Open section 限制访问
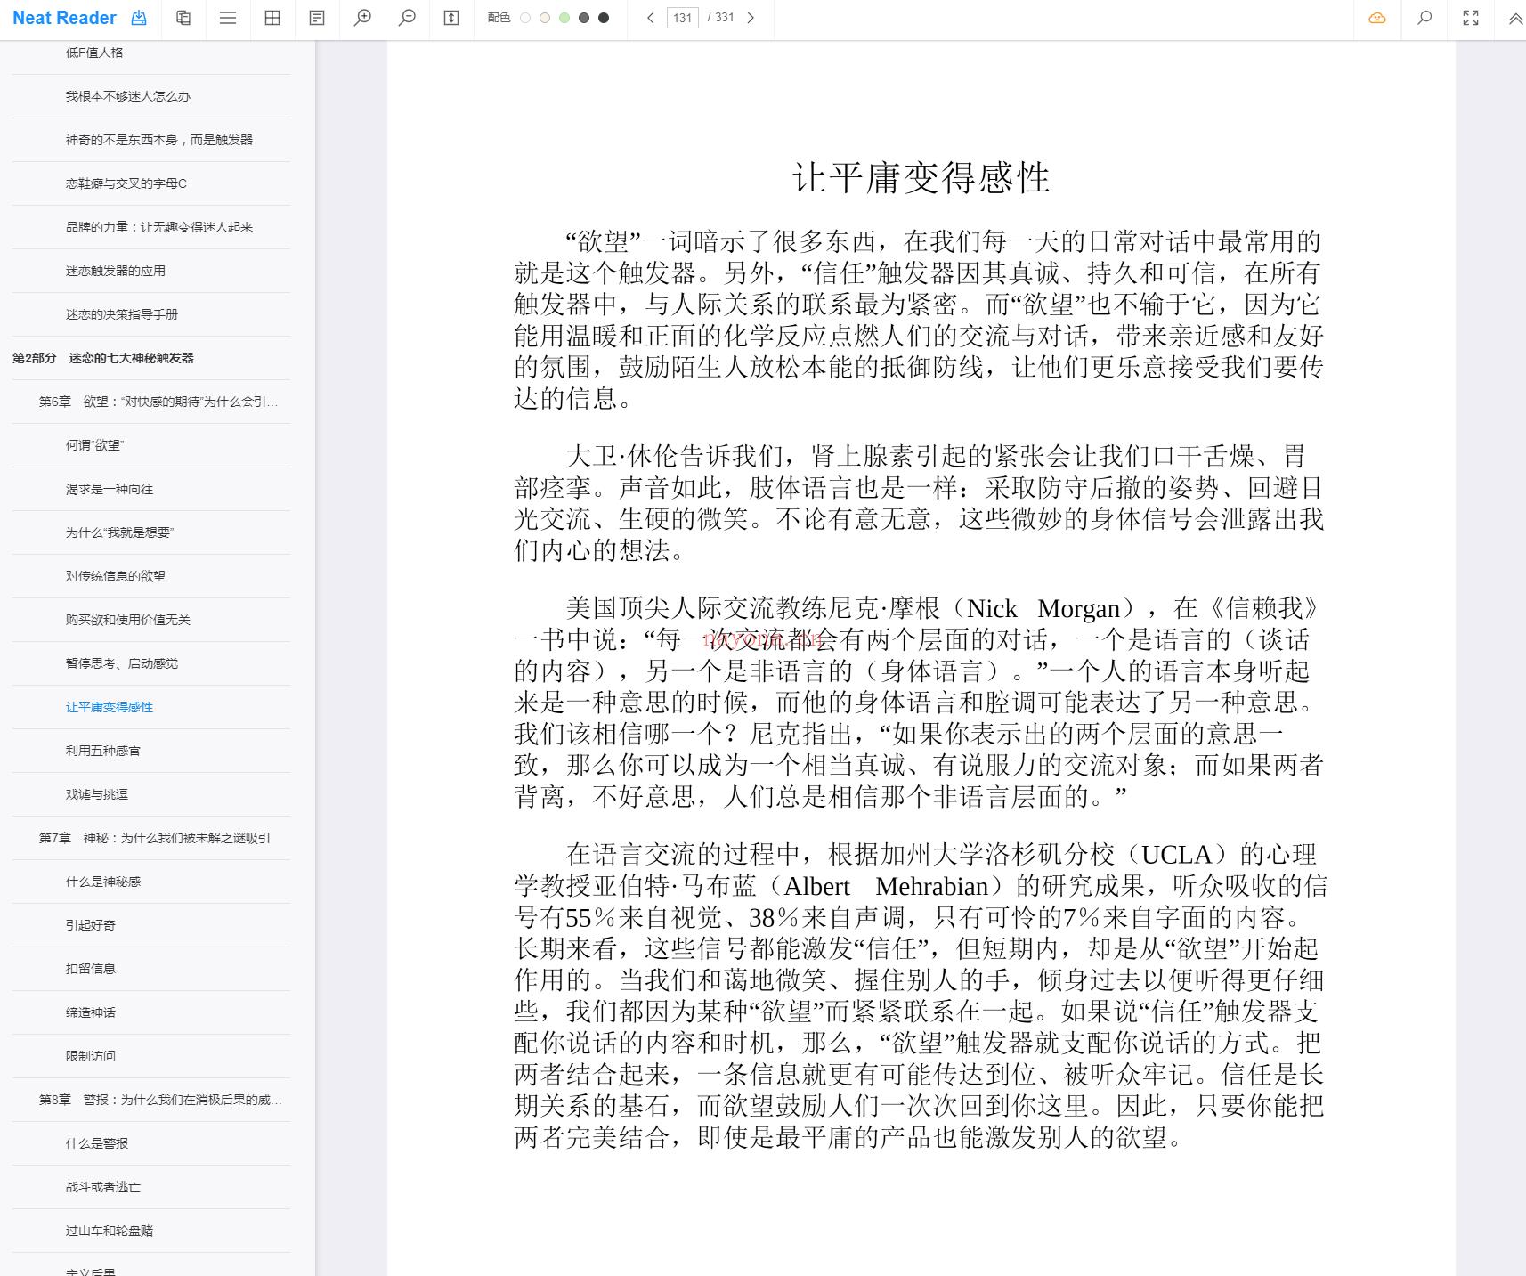1526x1276 pixels. (90, 1056)
